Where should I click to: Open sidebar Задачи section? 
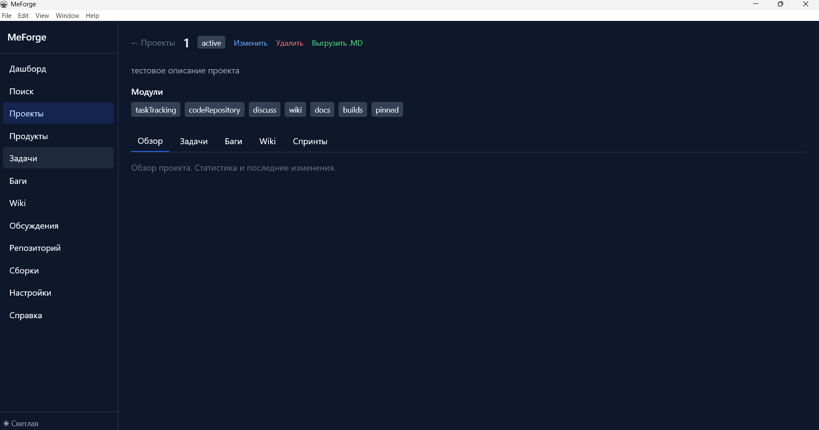(x=58, y=158)
